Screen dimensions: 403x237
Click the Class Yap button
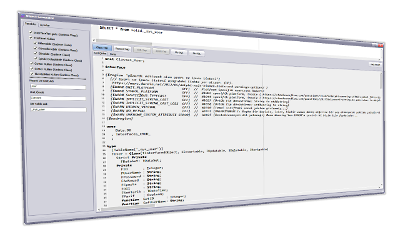[102, 47]
